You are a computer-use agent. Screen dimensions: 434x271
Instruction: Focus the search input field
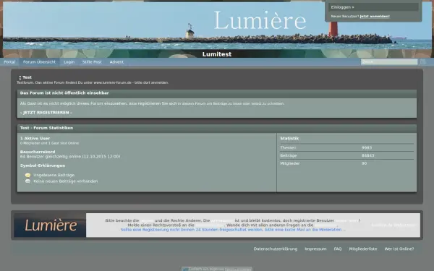(x=389, y=62)
